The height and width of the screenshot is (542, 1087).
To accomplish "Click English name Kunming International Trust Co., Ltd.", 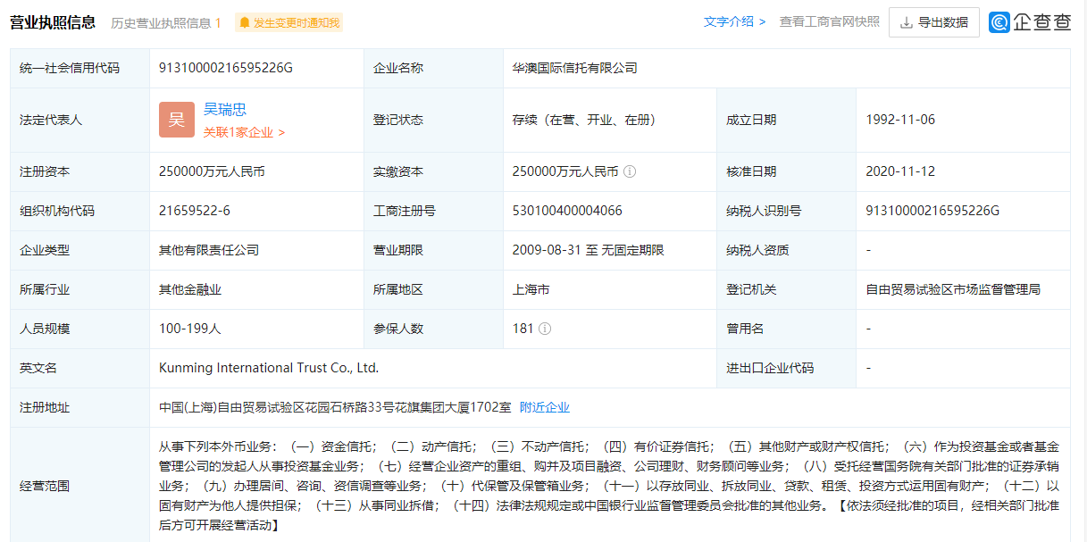I will (269, 368).
